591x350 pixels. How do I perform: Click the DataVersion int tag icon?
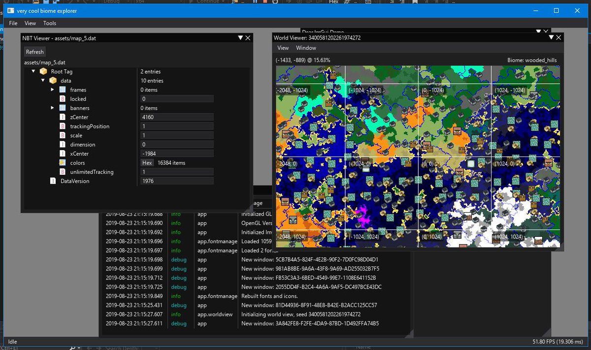(x=53, y=181)
